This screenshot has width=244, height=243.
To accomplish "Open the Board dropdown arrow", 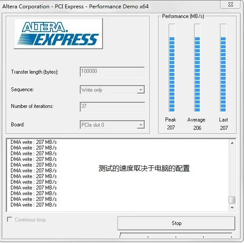I will [141, 125].
